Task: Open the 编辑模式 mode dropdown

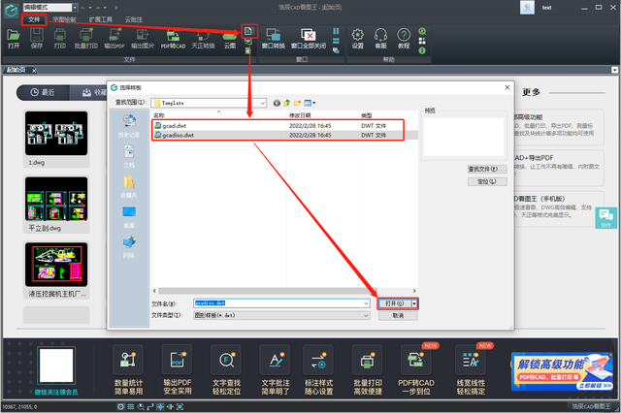Action: [75, 7]
